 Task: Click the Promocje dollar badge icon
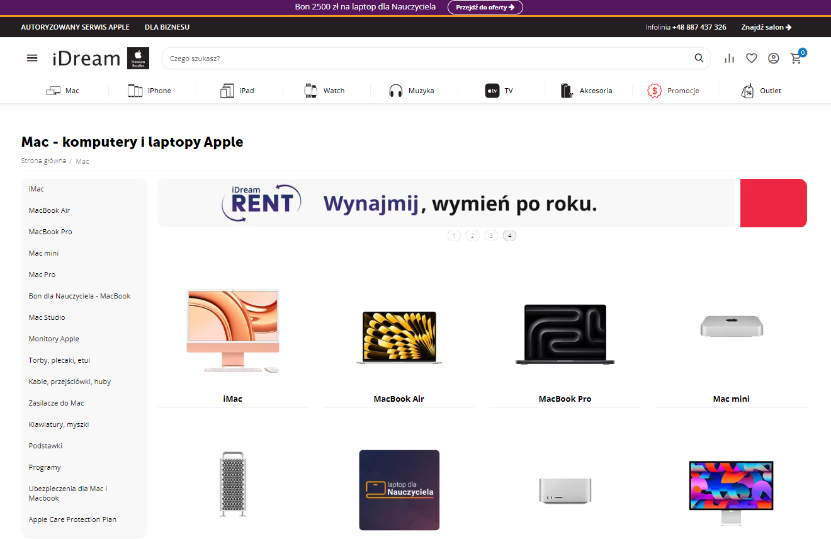tap(655, 91)
